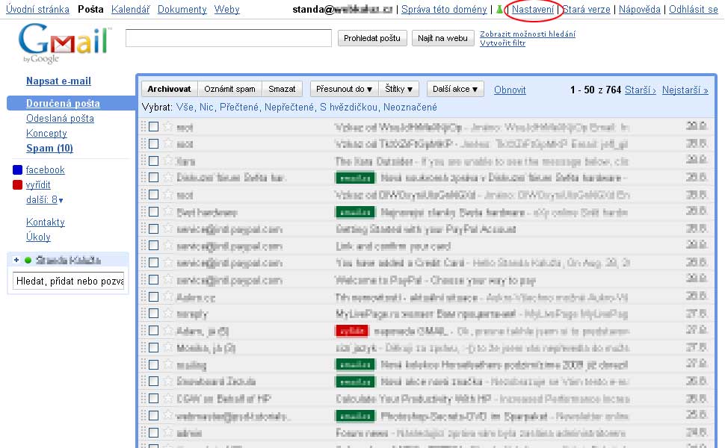Click the green label chip on the Best hardware email
725x448 pixels.
[x=355, y=212]
